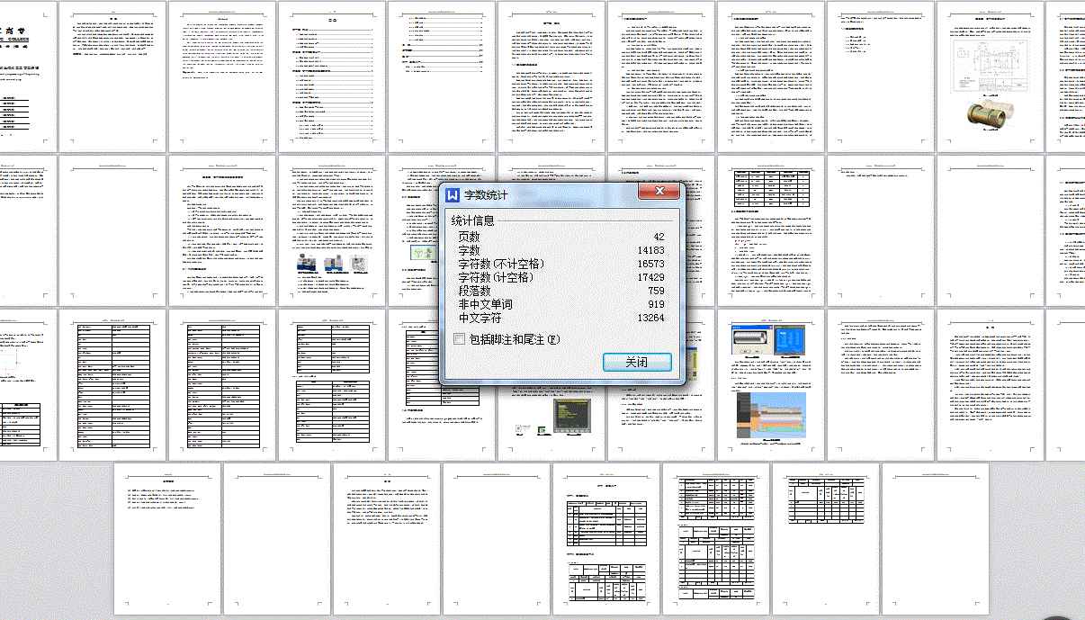Open the 摘要 Chinese abstract page thumbnail
The width and height of the screenshot is (1085, 620).
113,76
